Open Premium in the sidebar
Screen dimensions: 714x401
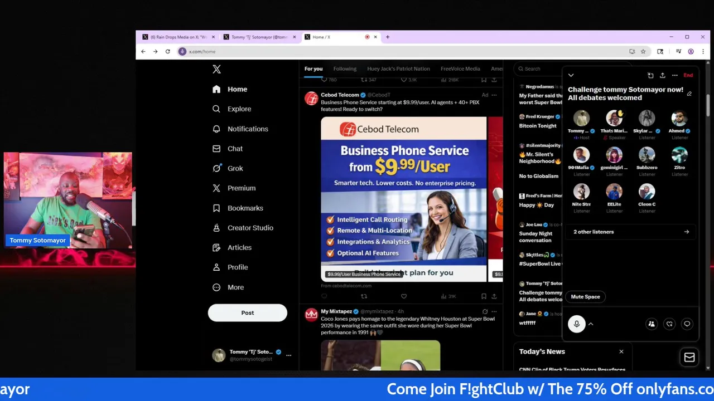pos(234,188)
